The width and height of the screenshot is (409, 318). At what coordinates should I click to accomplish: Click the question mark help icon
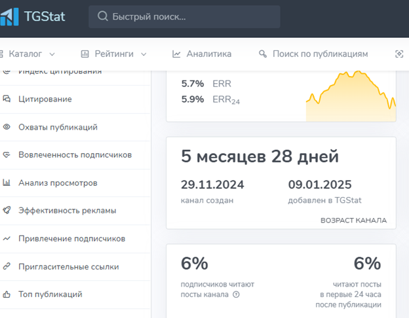point(236,294)
